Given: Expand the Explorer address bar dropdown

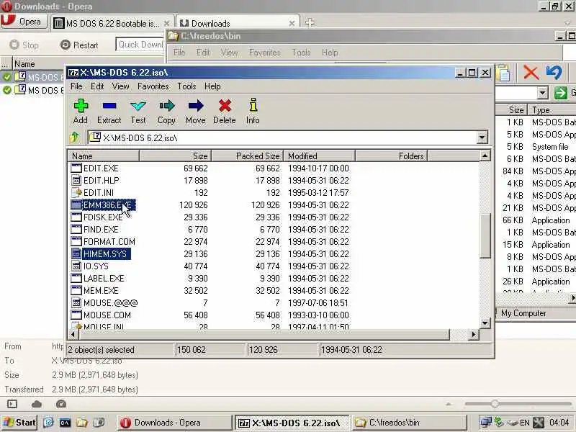Looking at the screenshot, I should click(543, 93).
